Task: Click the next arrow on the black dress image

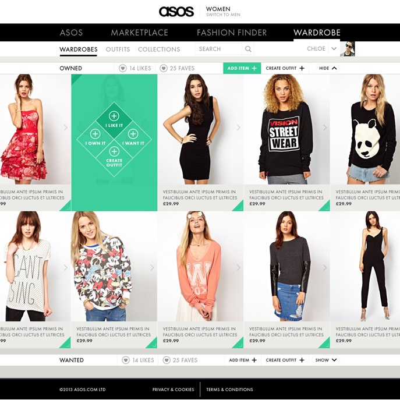Action: point(238,128)
